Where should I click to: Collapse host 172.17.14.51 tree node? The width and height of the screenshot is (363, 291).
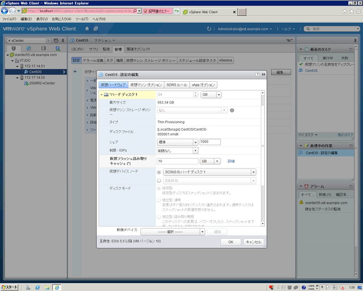point(17,66)
